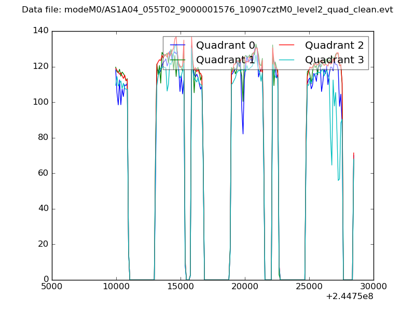Viewport: 415px width, 311px height.
Task: Click the 80 y-axis tick label
Action: pos(43,138)
